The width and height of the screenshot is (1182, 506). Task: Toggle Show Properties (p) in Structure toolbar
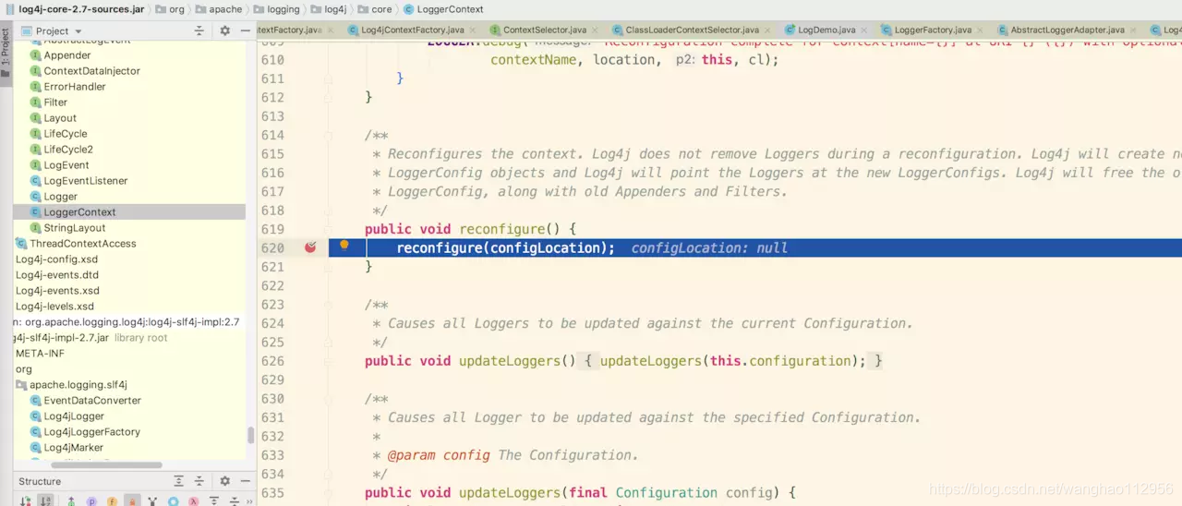coord(91,501)
